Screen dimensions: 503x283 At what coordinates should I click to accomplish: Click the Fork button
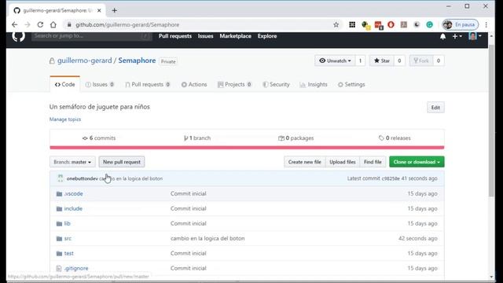pyautogui.click(x=421, y=61)
